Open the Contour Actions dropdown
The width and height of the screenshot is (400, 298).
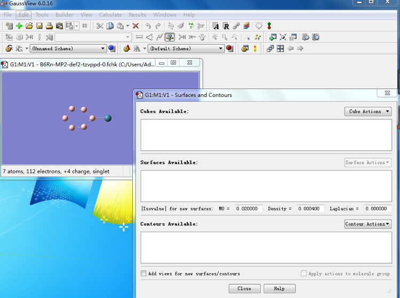(x=368, y=224)
